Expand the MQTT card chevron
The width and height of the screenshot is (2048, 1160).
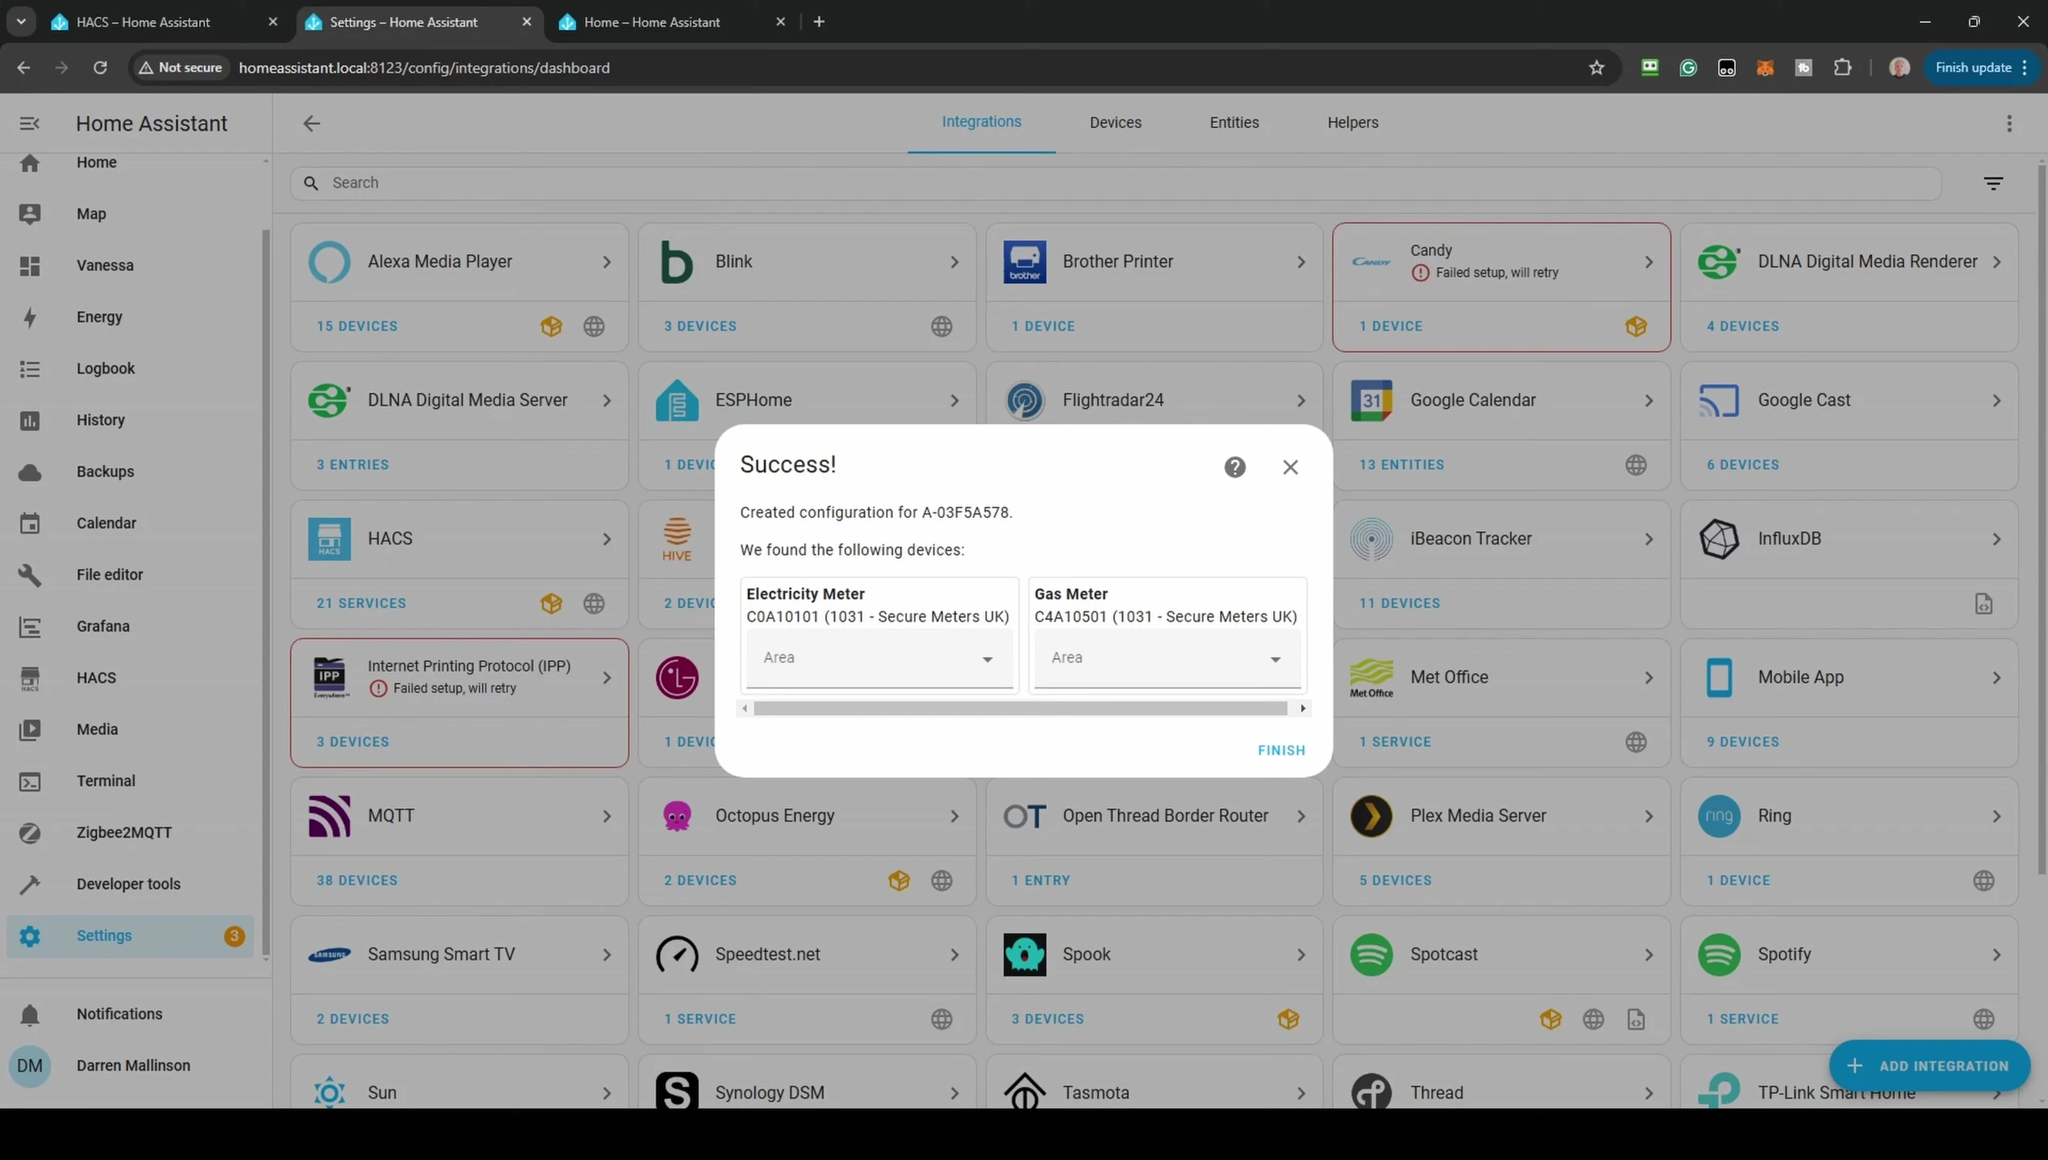tap(606, 816)
